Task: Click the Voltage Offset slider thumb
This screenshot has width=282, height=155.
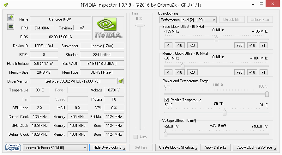Action: click(x=166, y=134)
